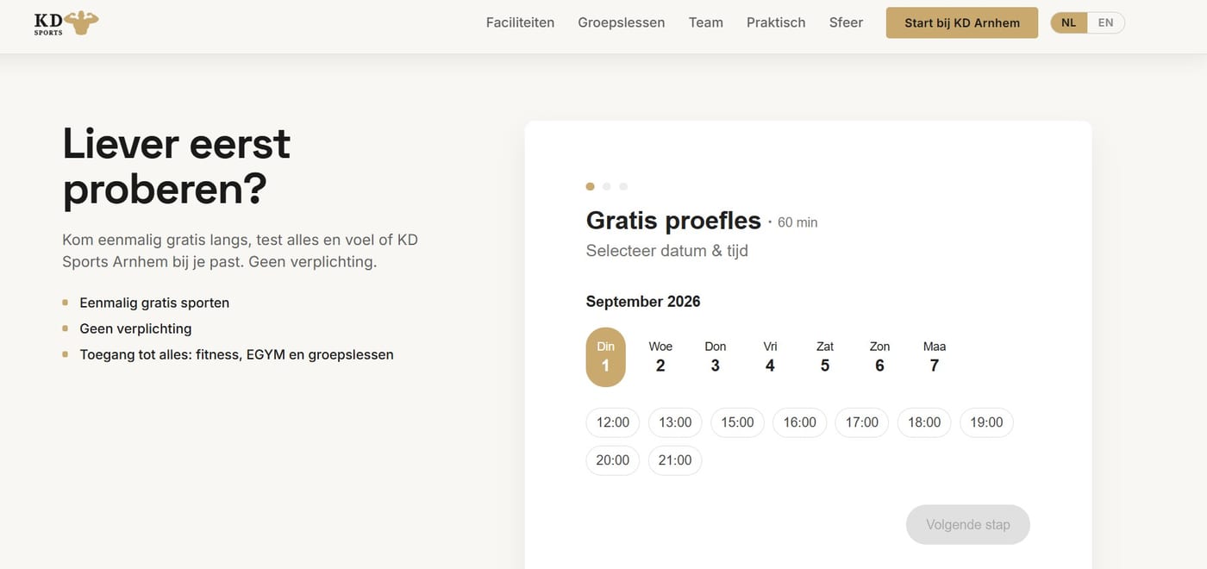Screen dimensions: 1207x569
Task: Click the Liever eerst proberen heading
Action: click(x=177, y=167)
